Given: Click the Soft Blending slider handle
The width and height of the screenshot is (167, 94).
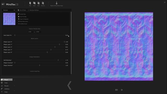Looking at the screenshot, I should pos(58,60).
